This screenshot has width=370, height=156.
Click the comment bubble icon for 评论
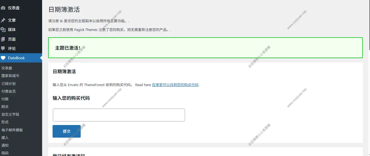pyautogui.click(x=3, y=49)
